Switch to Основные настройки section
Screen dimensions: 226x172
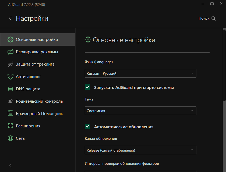coord(32,39)
